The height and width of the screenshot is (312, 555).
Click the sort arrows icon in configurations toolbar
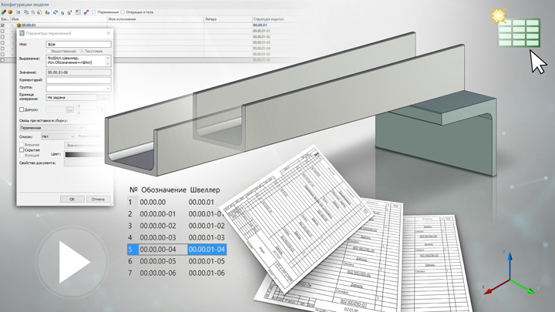point(18,12)
